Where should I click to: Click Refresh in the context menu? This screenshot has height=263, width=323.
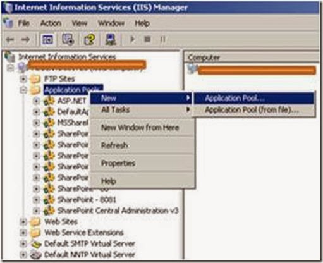tap(141, 145)
